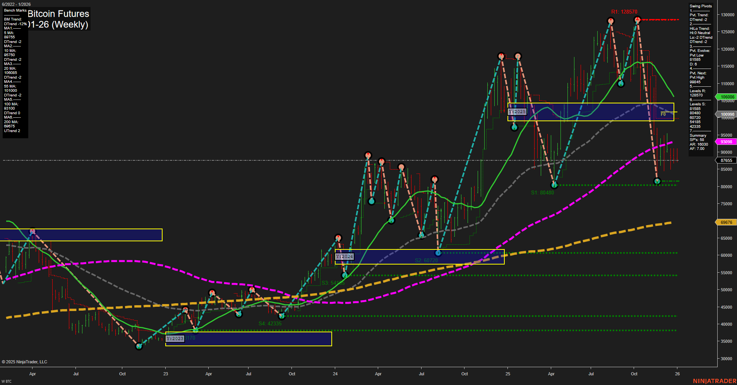Click the F0 marker inside the yellow zone

[x=663, y=114]
